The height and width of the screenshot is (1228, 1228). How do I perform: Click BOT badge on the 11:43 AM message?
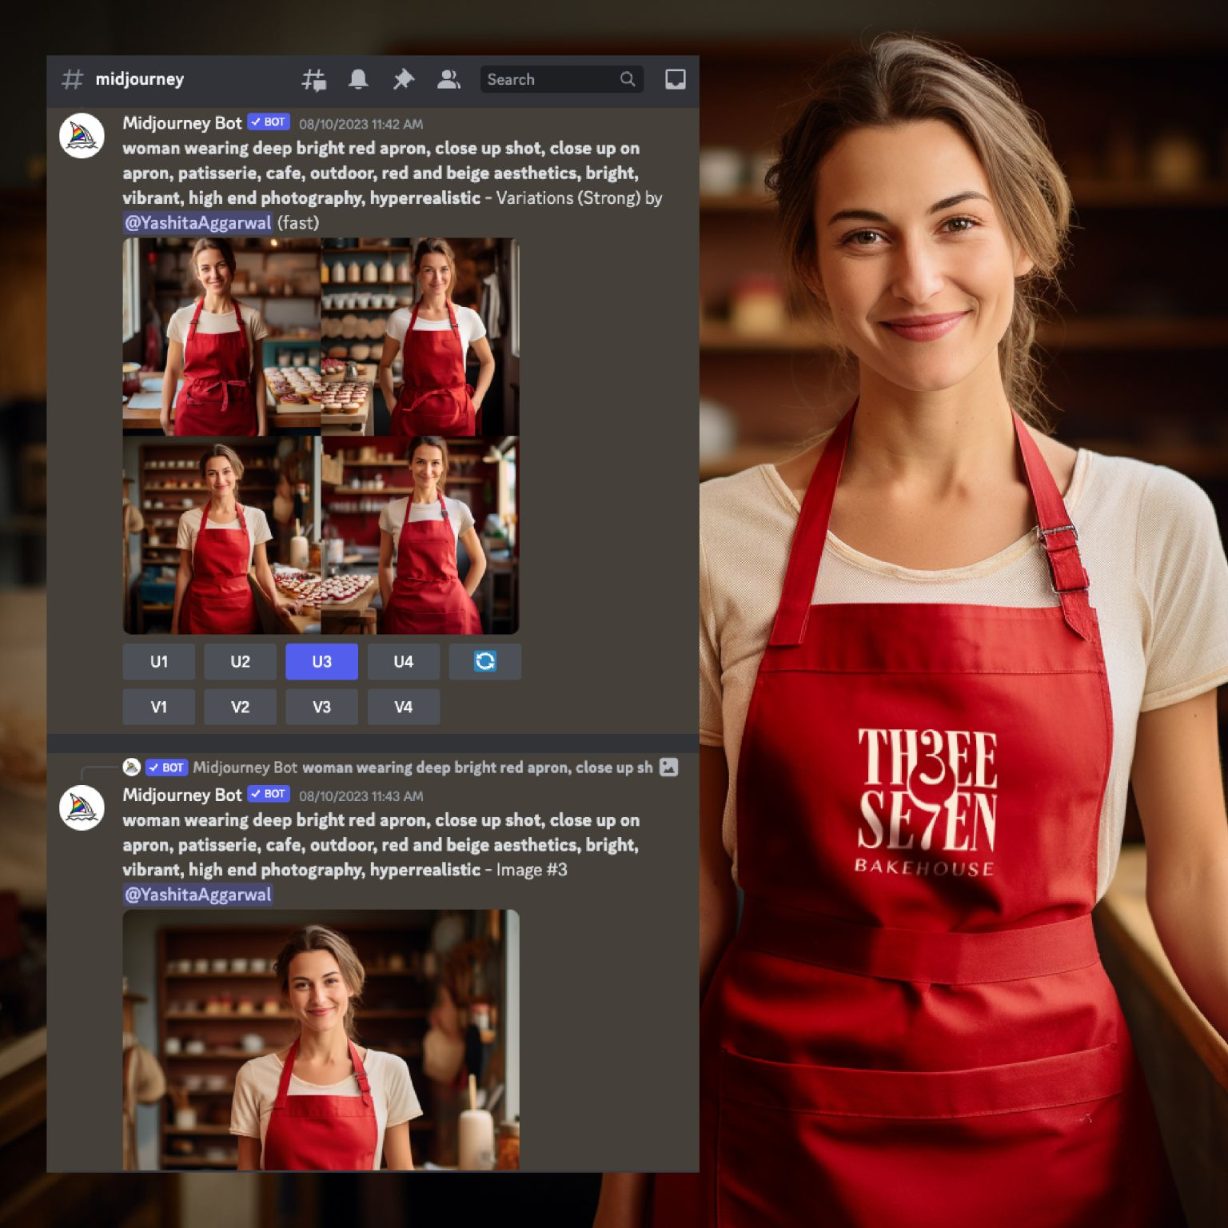pos(269,795)
